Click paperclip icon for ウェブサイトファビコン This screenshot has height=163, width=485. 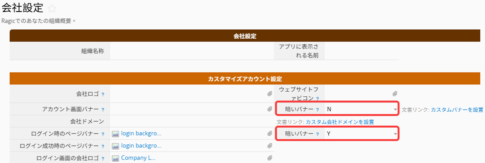[x=395, y=93]
